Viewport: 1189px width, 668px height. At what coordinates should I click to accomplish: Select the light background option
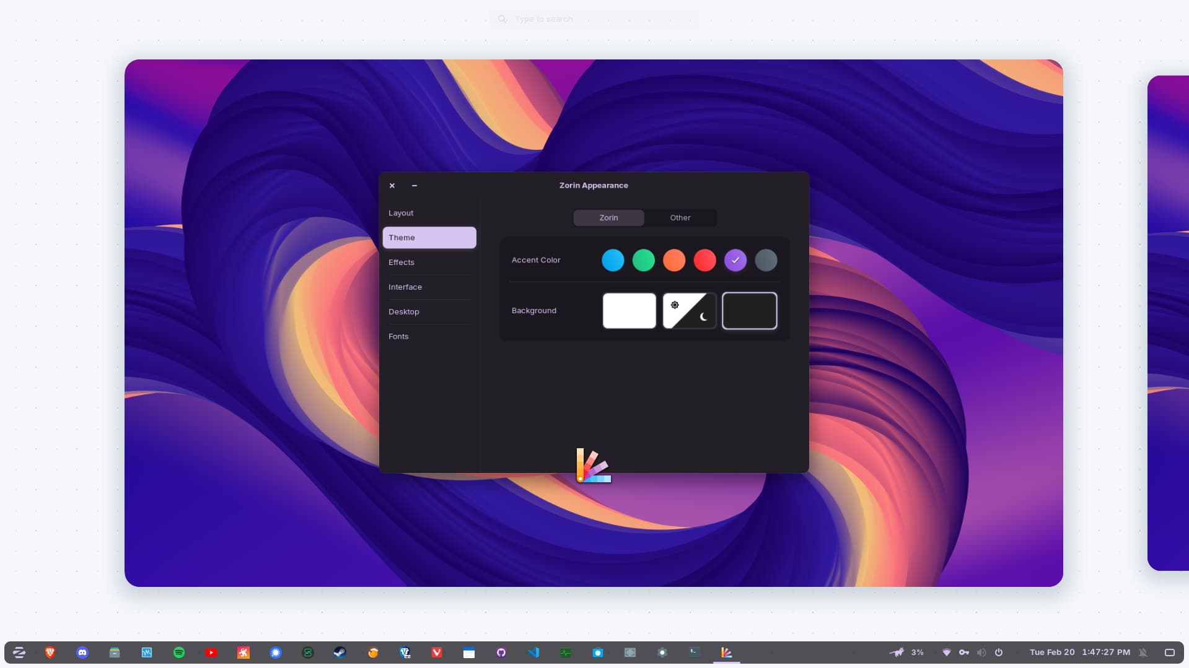[x=629, y=311]
